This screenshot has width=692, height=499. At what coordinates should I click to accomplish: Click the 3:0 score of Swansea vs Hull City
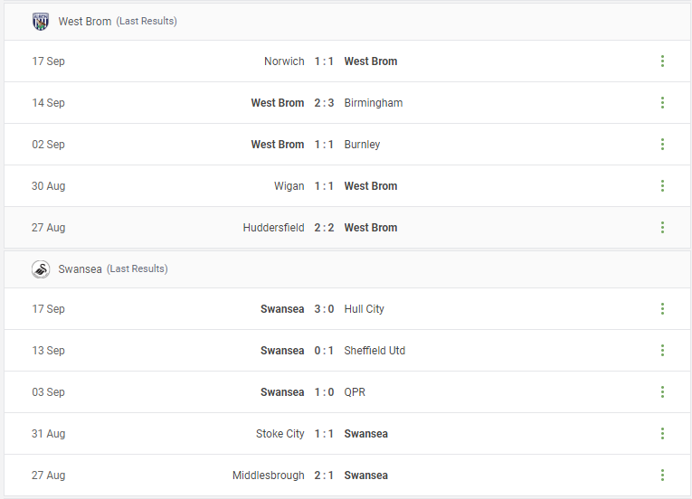[324, 309]
